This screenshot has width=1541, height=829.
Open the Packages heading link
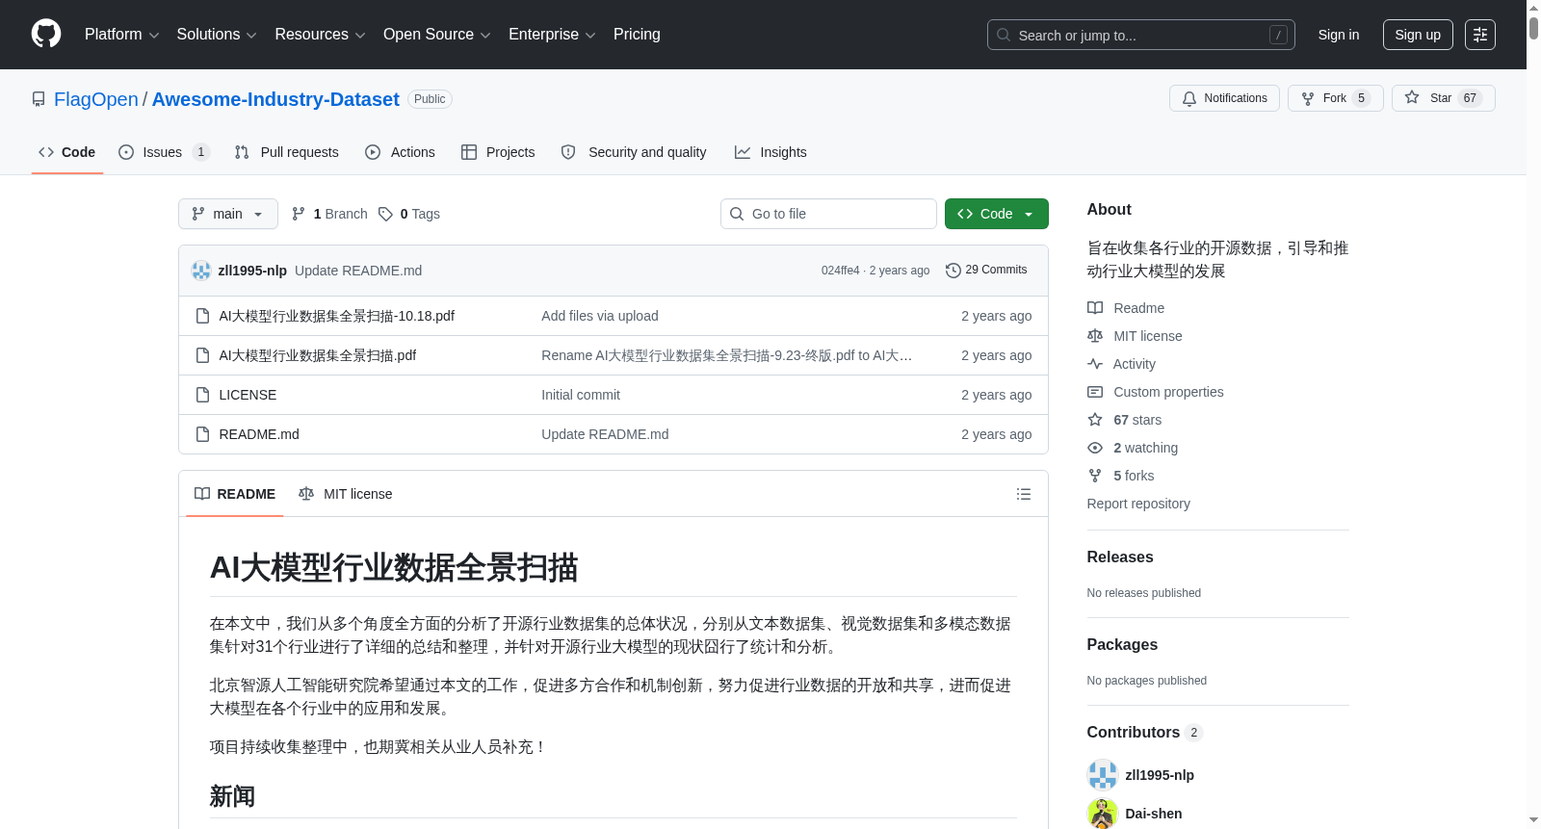point(1122,644)
